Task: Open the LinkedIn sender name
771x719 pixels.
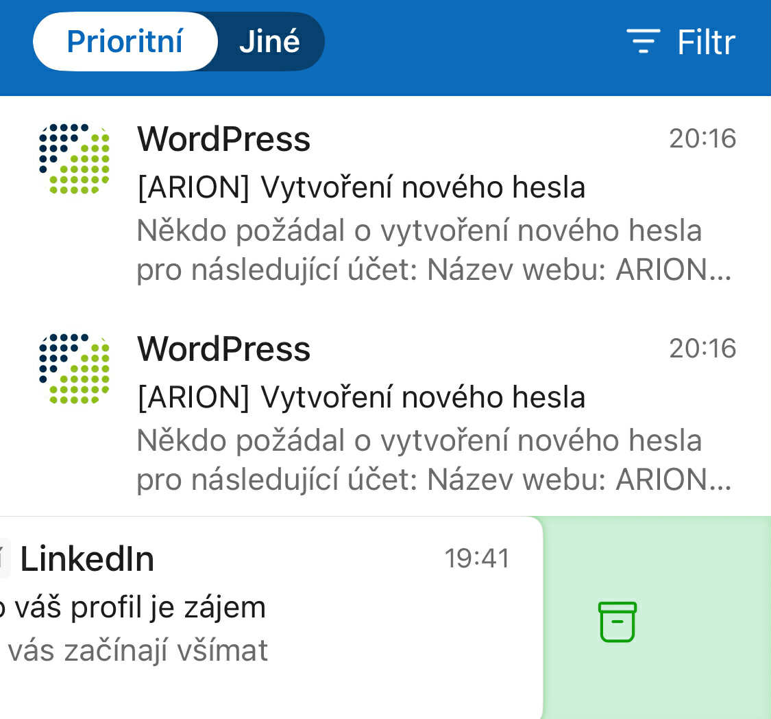Action: coord(87,559)
